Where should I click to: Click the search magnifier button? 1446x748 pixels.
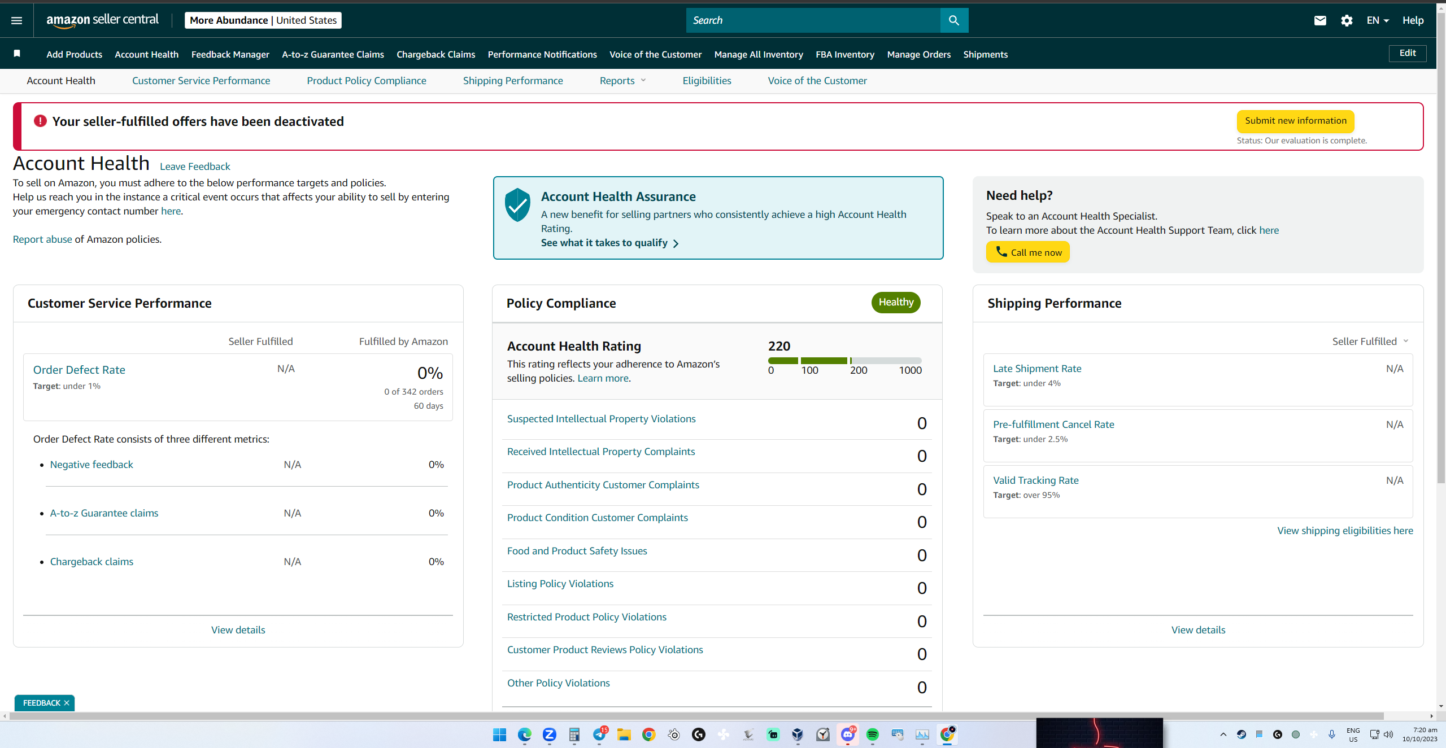coord(954,20)
